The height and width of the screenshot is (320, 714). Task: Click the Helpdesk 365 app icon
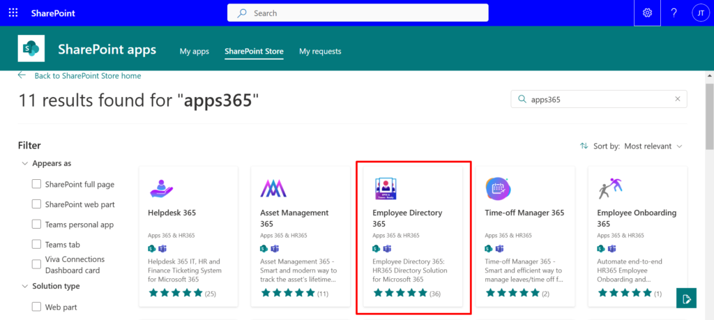(161, 188)
